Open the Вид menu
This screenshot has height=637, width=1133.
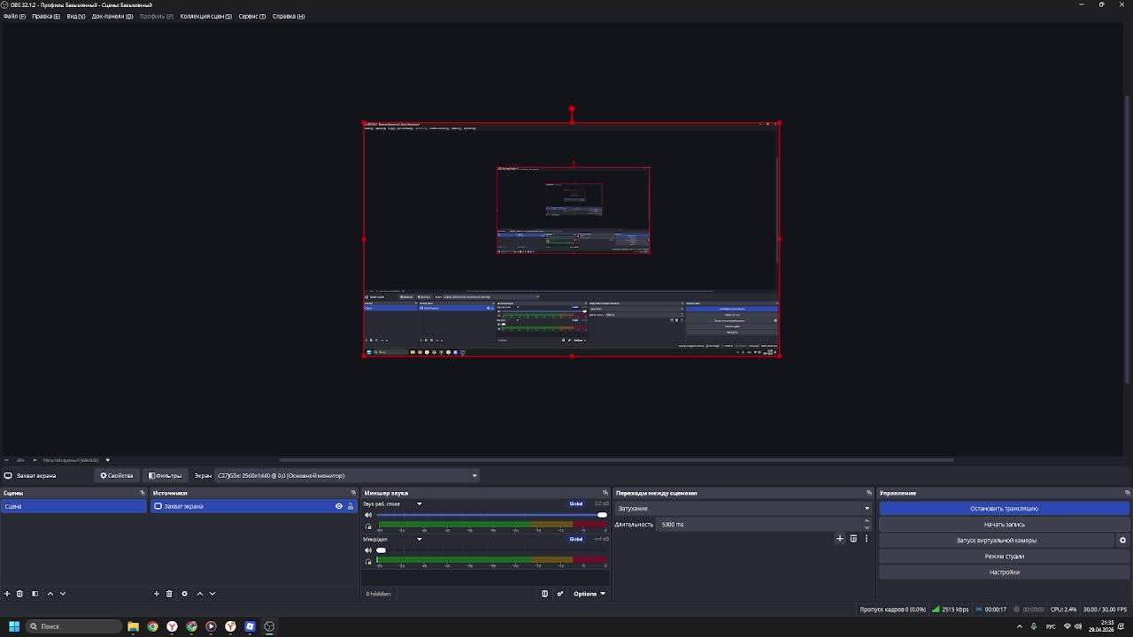pyautogui.click(x=76, y=16)
